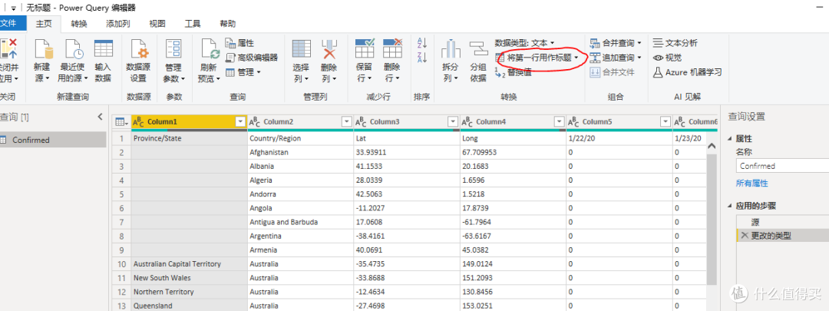Collapse the 属性 section
This screenshot has width=829, height=311.
tap(730, 139)
